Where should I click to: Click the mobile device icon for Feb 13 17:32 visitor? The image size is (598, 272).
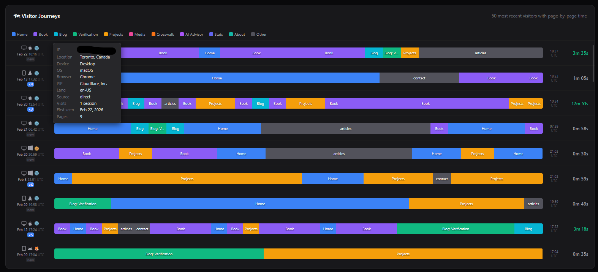24,73
